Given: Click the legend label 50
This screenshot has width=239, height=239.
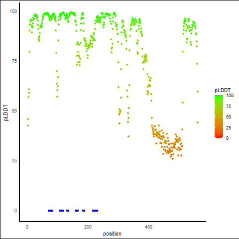Looking at the screenshot, I should 229,117.
